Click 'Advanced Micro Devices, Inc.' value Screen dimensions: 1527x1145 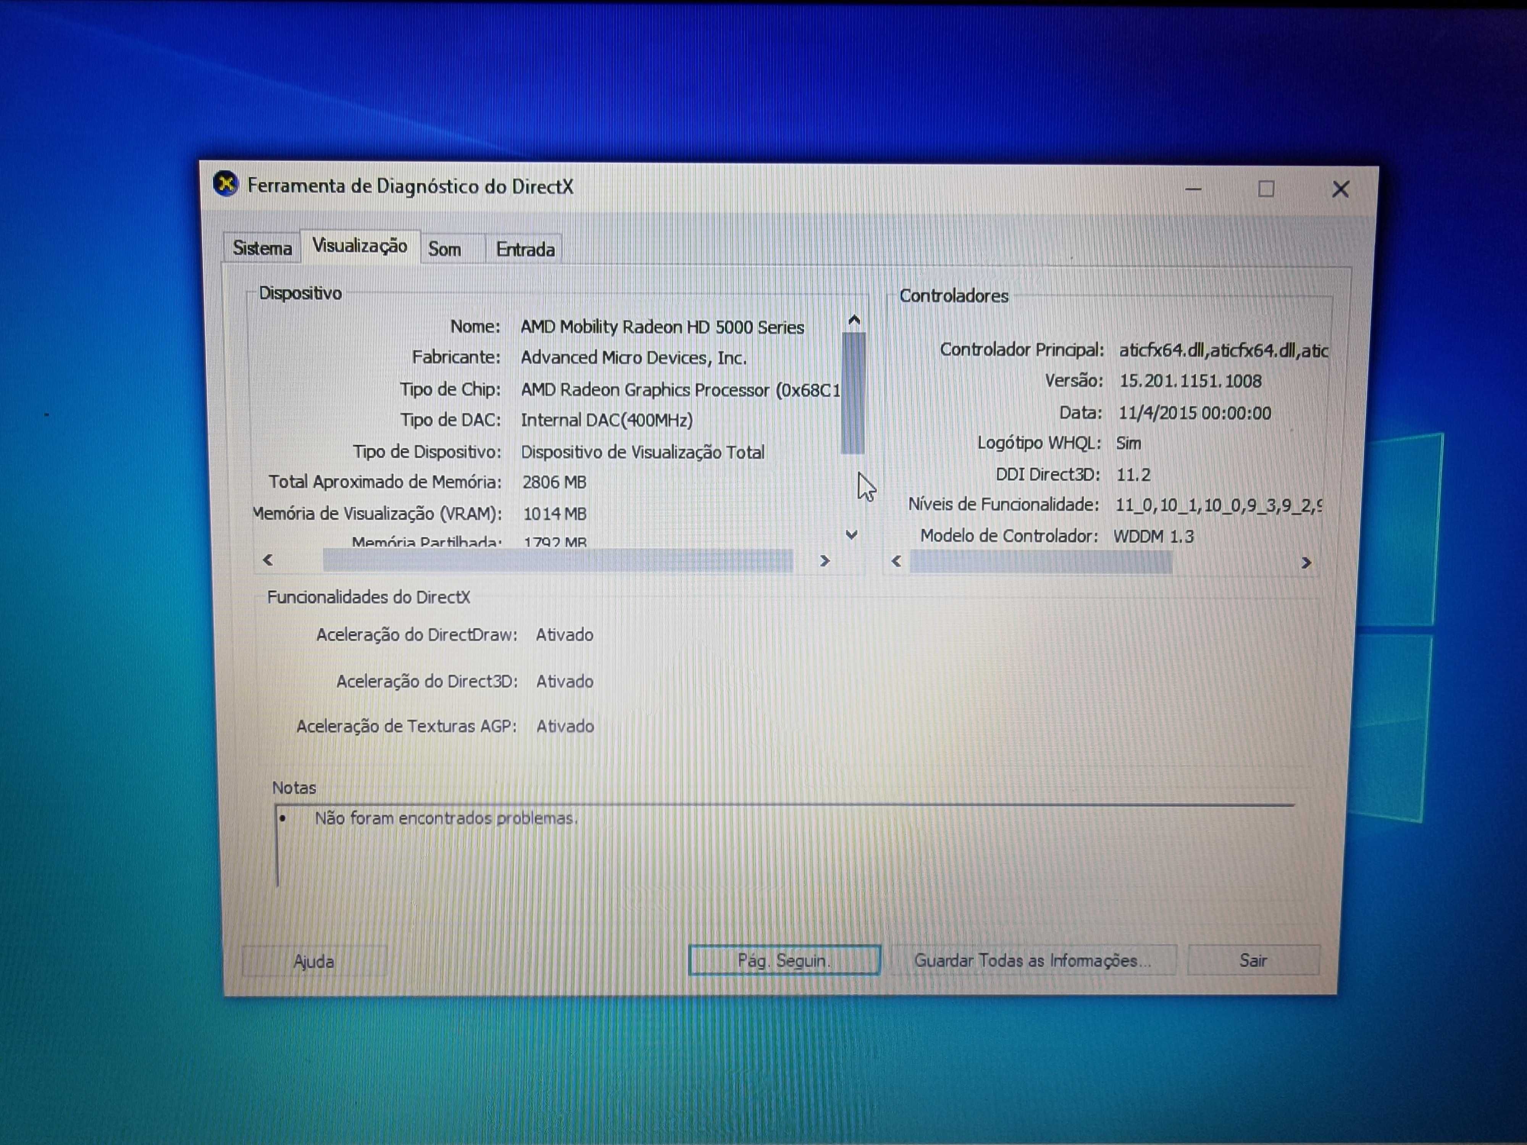click(x=634, y=358)
